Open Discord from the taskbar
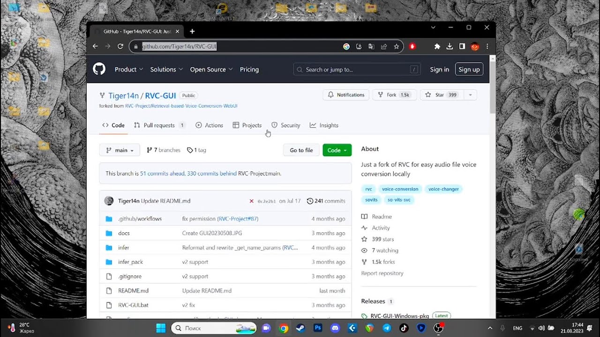The image size is (600, 337). (335, 328)
